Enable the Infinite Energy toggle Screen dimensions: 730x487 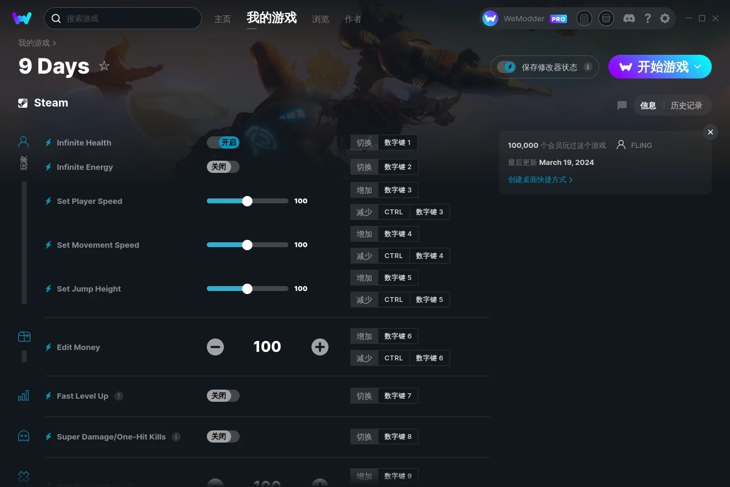(223, 167)
